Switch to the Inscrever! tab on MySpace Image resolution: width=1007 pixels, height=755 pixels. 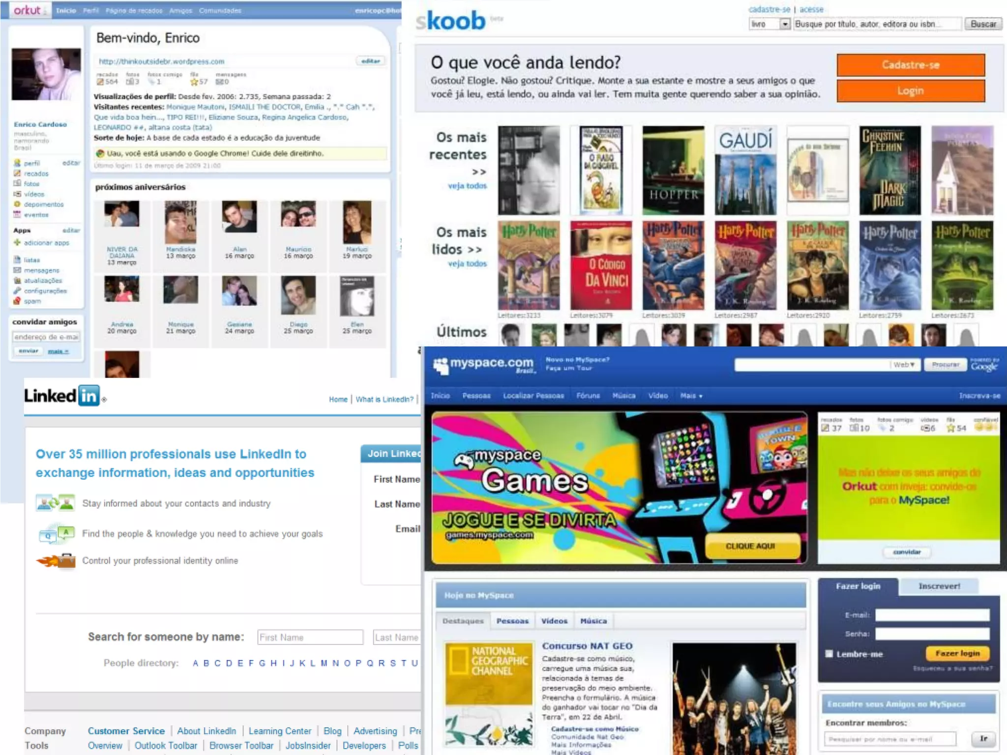[x=939, y=586]
